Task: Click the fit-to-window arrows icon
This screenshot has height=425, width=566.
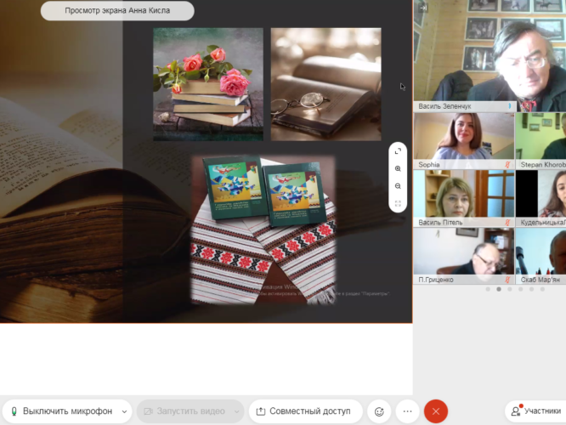Action: (x=398, y=151)
